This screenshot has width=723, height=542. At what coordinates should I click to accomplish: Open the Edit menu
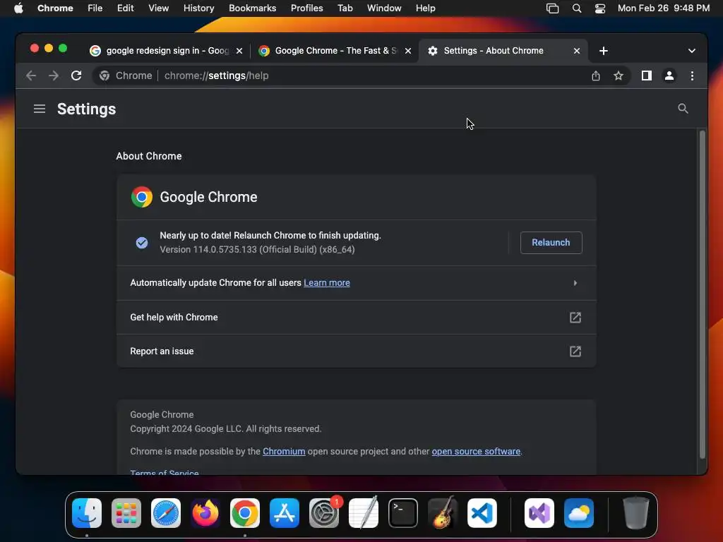coord(125,8)
